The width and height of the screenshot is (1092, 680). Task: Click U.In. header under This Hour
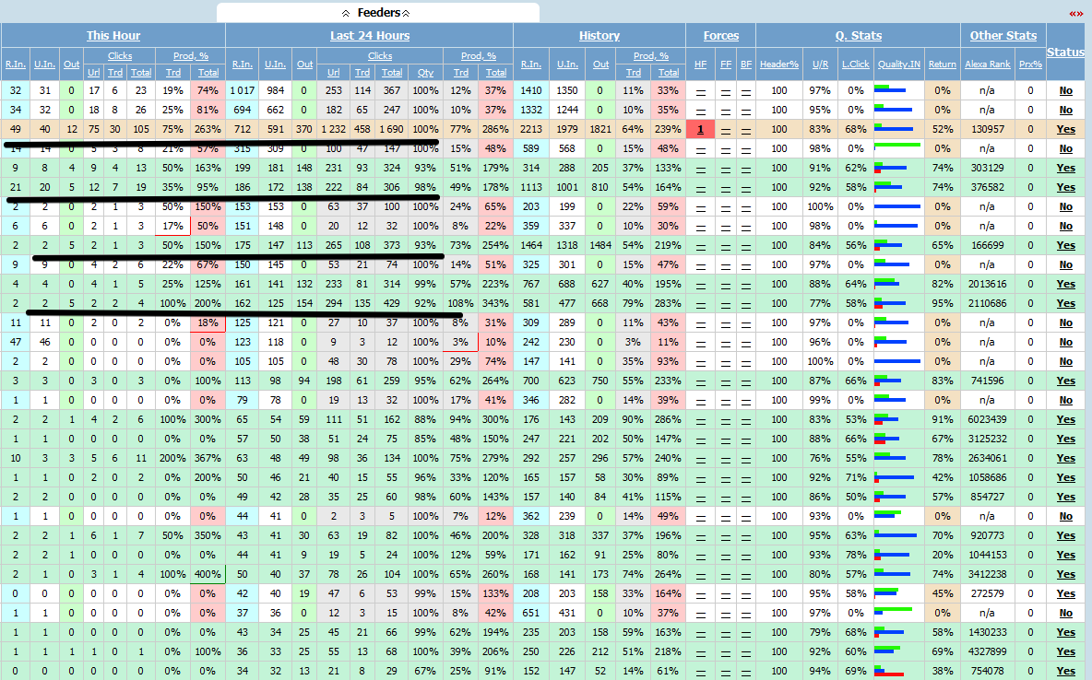pos(44,64)
